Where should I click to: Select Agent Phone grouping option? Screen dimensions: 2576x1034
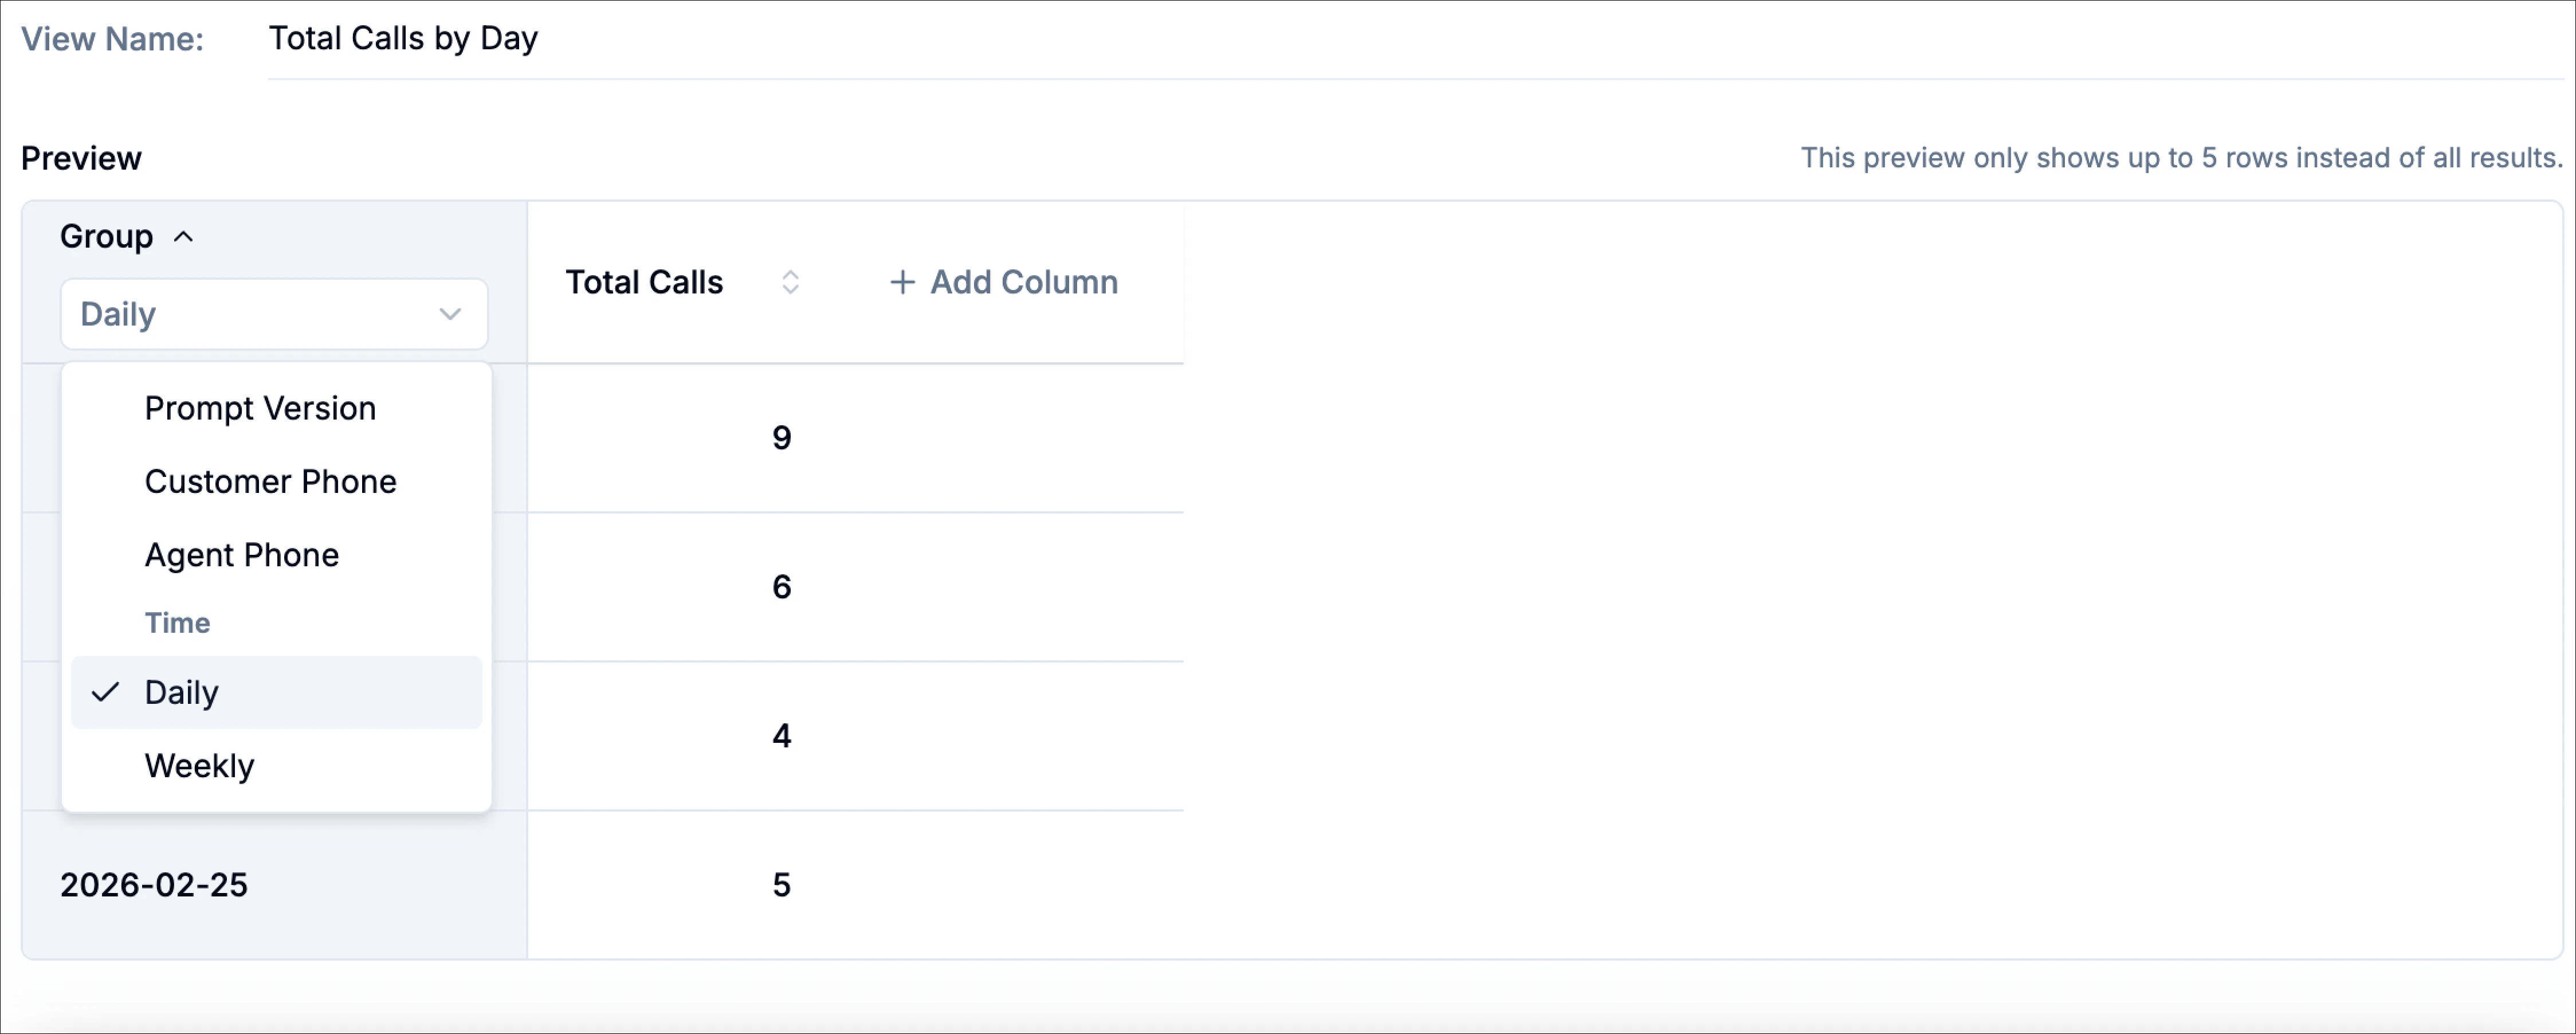[241, 554]
